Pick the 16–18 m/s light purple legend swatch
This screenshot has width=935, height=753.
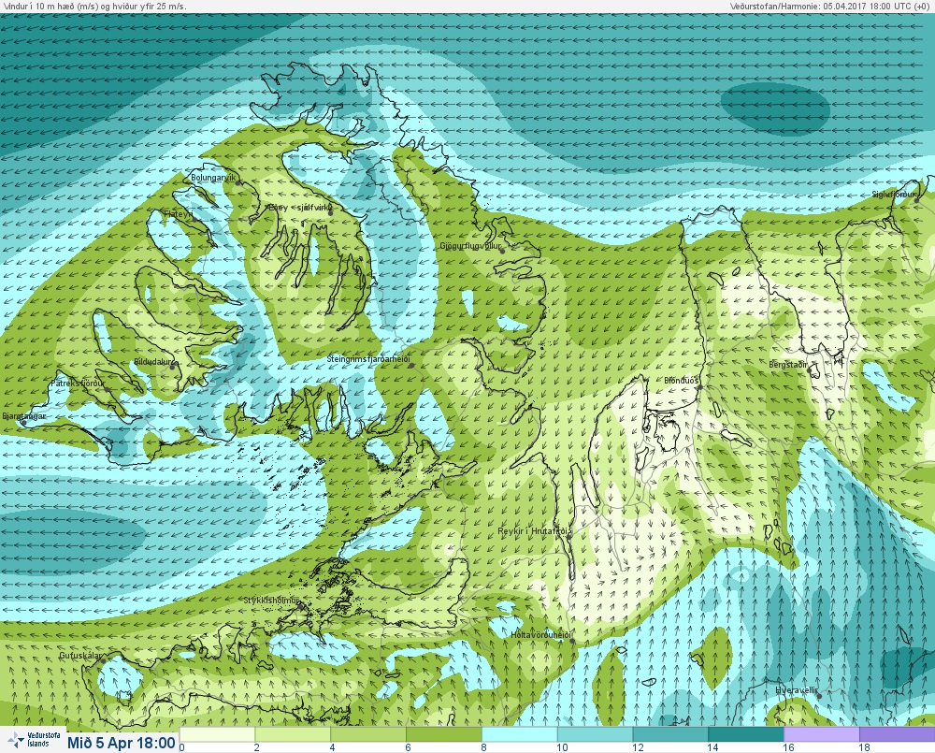pos(822,734)
